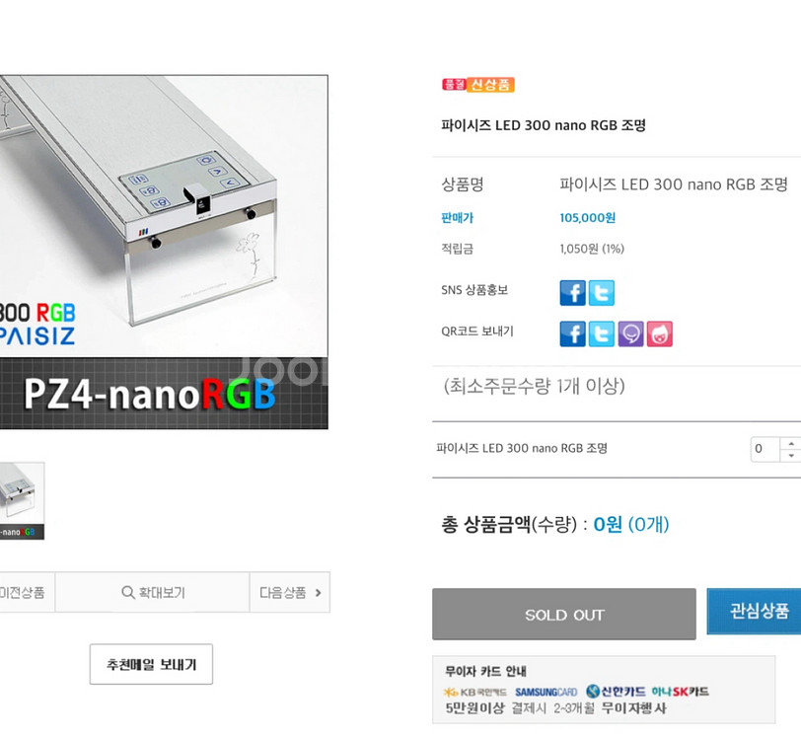The height and width of the screenshot is (740, 801).
Task: Select the purple KakaoStory QR share icon
Action: coord(630,333)
